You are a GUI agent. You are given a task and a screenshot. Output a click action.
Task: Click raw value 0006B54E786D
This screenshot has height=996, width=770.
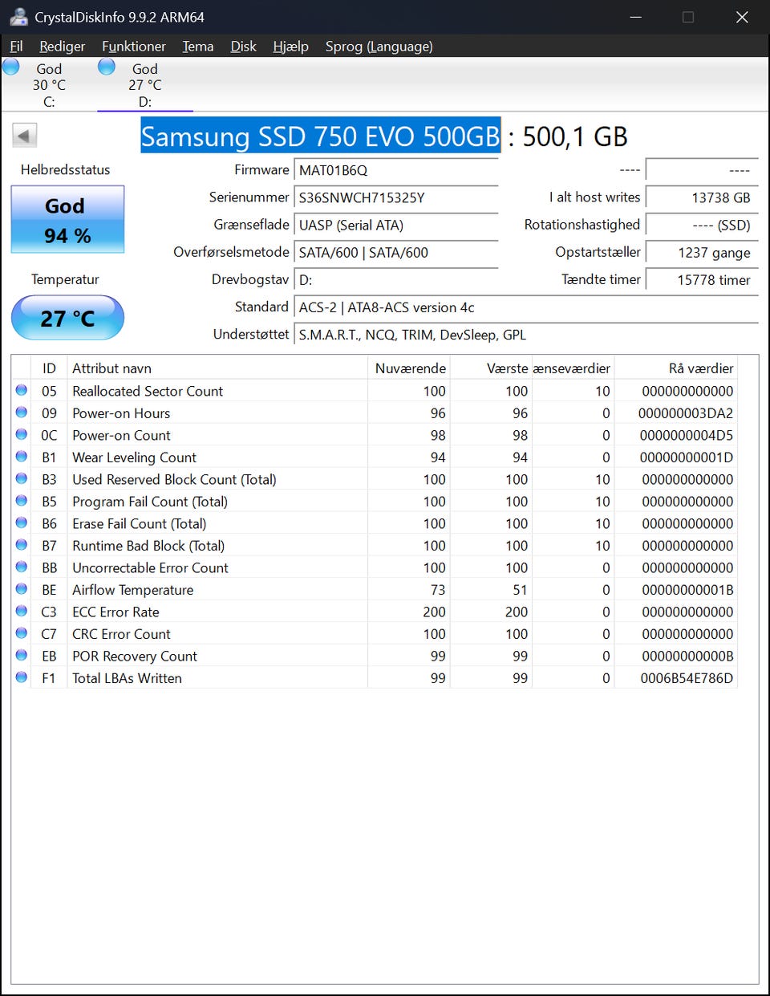pyautogui.click(x=687, y=678)
